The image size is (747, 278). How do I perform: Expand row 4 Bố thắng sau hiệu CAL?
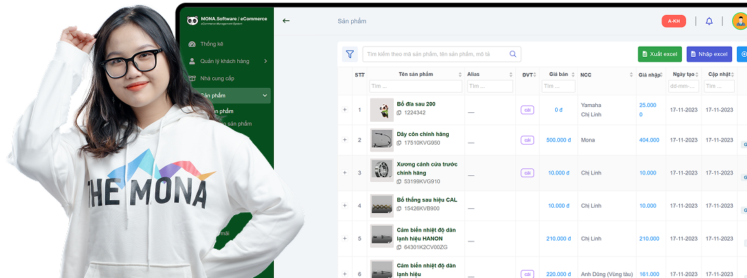(x=345, y=206)
